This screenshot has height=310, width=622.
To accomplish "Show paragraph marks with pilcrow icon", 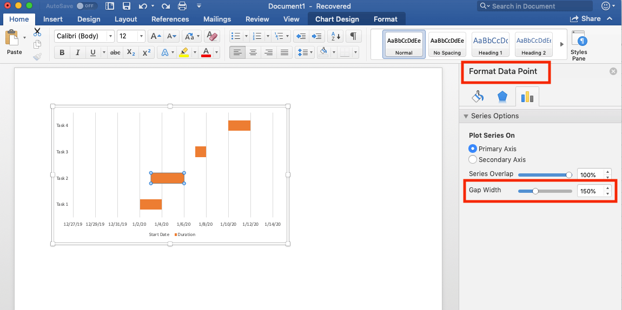I will click(353, 36).
